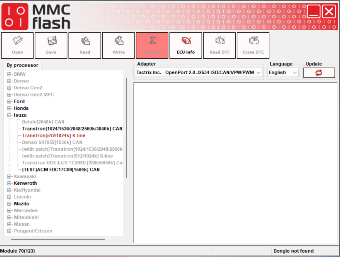Click the red Update refresh icon
The height and width of the screenshot is (257, 340).
pos(319,73)
